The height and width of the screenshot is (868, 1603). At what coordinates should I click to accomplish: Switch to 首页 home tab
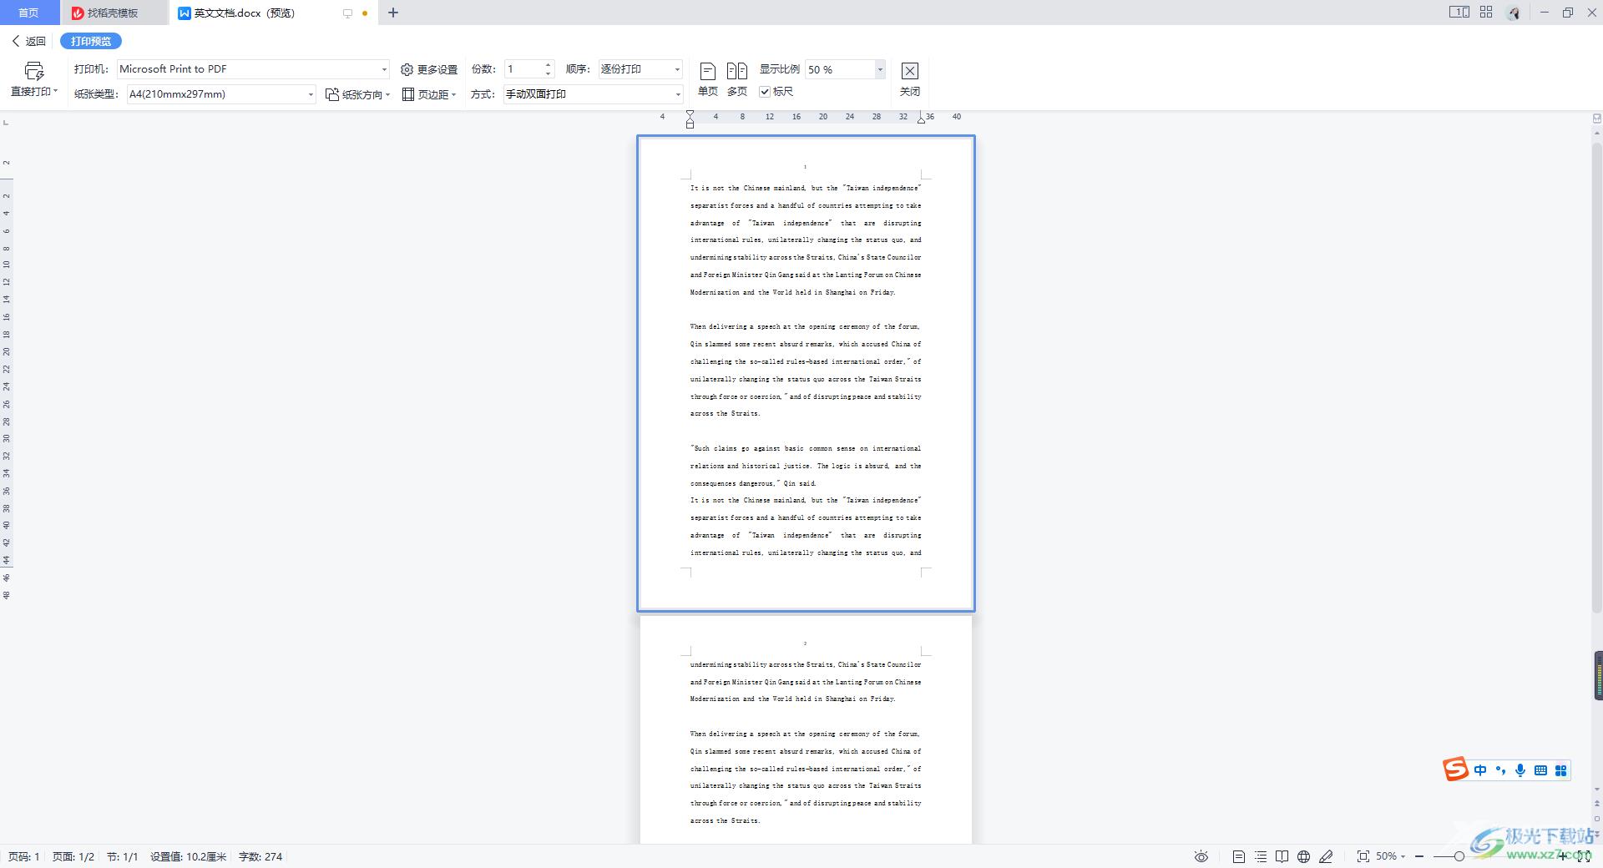point(28,13)
